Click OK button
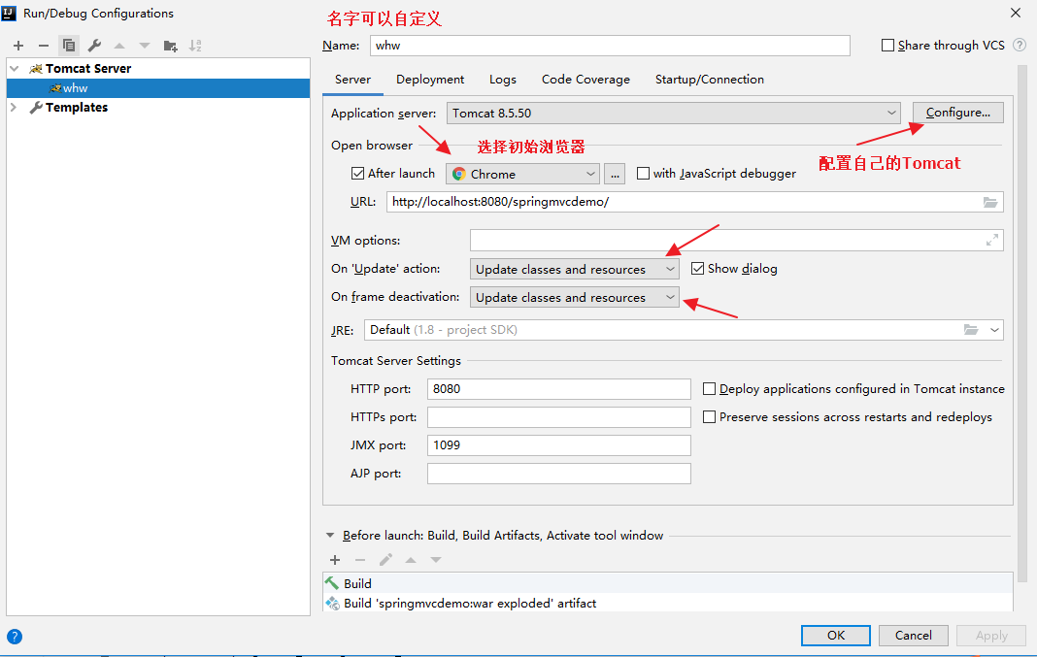This screenshot has height=657, width=1037. click(x=836, y=636)
